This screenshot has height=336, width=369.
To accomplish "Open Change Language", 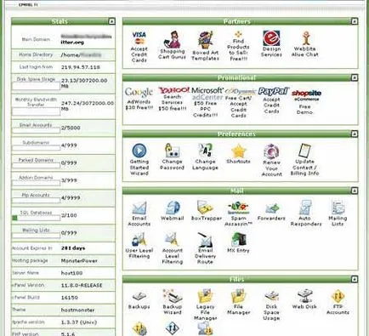I will click(205, 151).
